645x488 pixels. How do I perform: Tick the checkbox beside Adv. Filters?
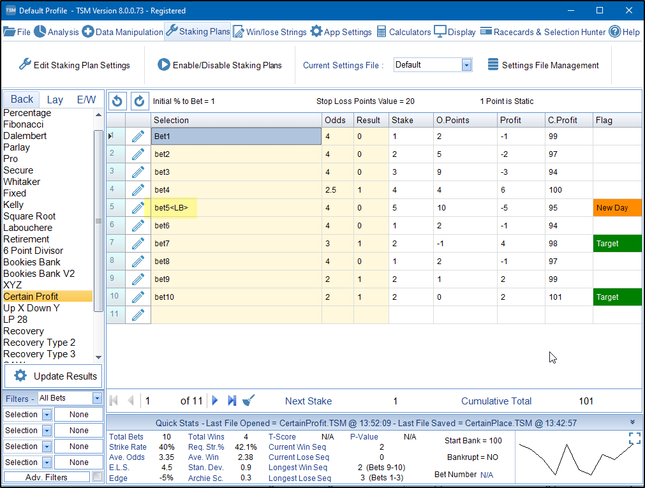coord(97,477)
